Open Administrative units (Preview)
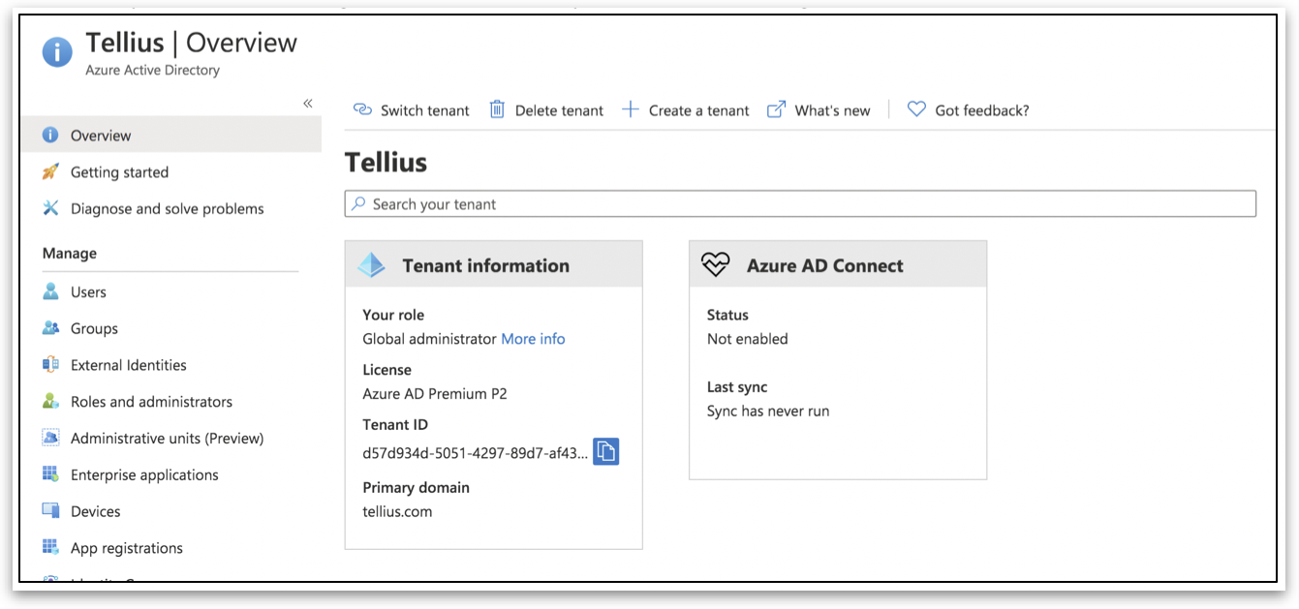This screenshot has width=1299, height=609. pyautogui.click(x=167, y=439)
